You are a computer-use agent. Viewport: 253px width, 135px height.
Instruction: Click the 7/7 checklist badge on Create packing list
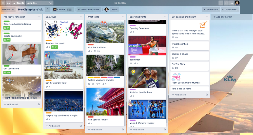click(x=7, y=40)
